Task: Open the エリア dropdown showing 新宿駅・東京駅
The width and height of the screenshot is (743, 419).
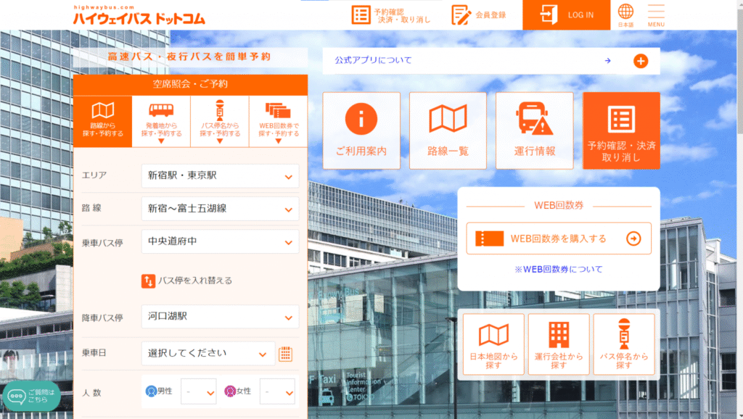Action: pyautogui.click(x=220, y=176)
